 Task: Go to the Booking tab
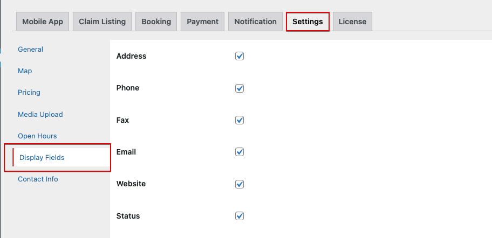click(x=156, y=22)
